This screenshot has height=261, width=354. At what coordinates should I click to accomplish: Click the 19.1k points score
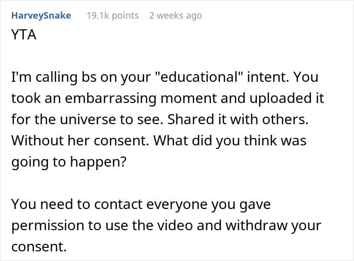tap(113, 16)
